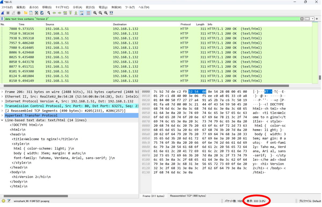Viewport: 322px width, 207px height.
Task: Select the <h1>Version 2</h1> line
Action: tap(31, 177)
